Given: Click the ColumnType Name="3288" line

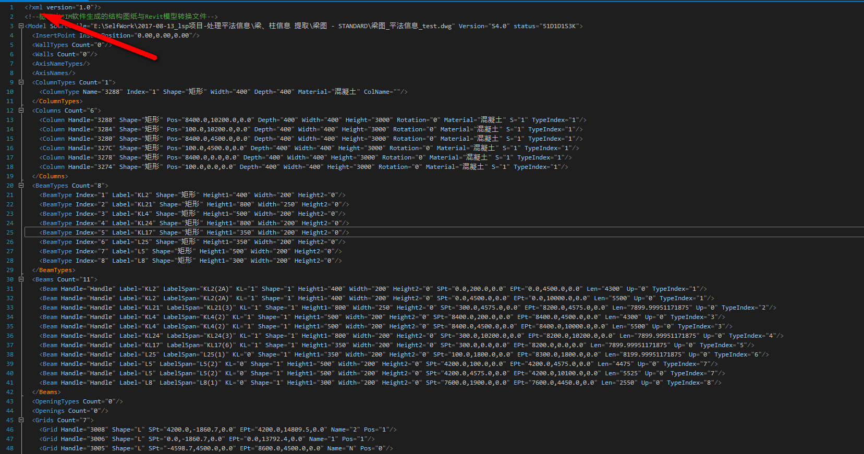Looking at the screenshot, I should 223,92.
